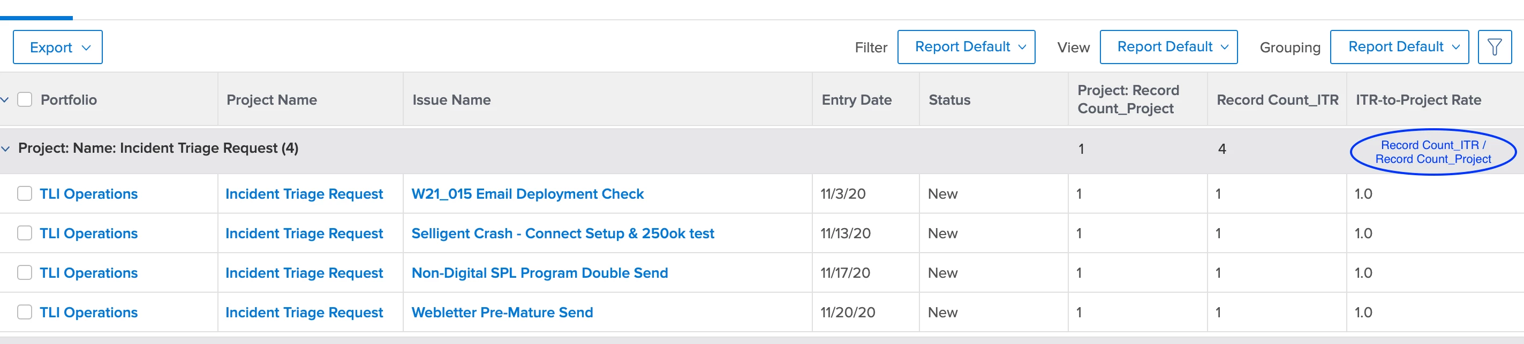Click the ITR-to-Project Rate column header
Screen dimensions: 1524x344
pos(1418,100)
